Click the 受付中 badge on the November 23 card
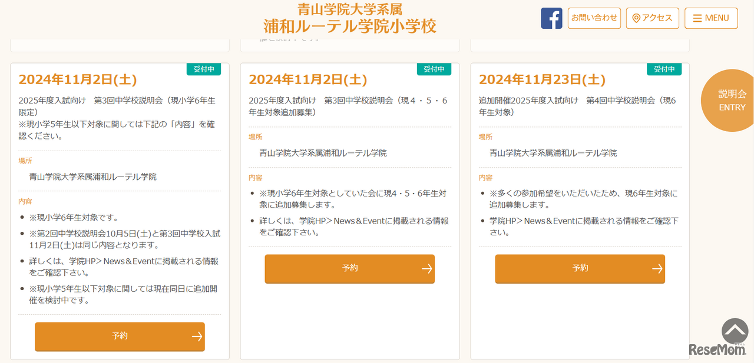The image size is (754, 363). (664, 69)
